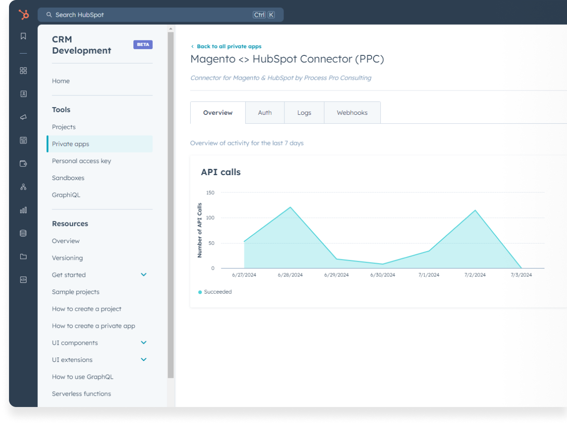Click the sidebar scroll up arrow
Screen dimensions: 567x425
pos(171,29)
